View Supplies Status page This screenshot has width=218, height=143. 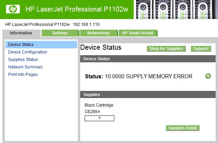[23, 60]
